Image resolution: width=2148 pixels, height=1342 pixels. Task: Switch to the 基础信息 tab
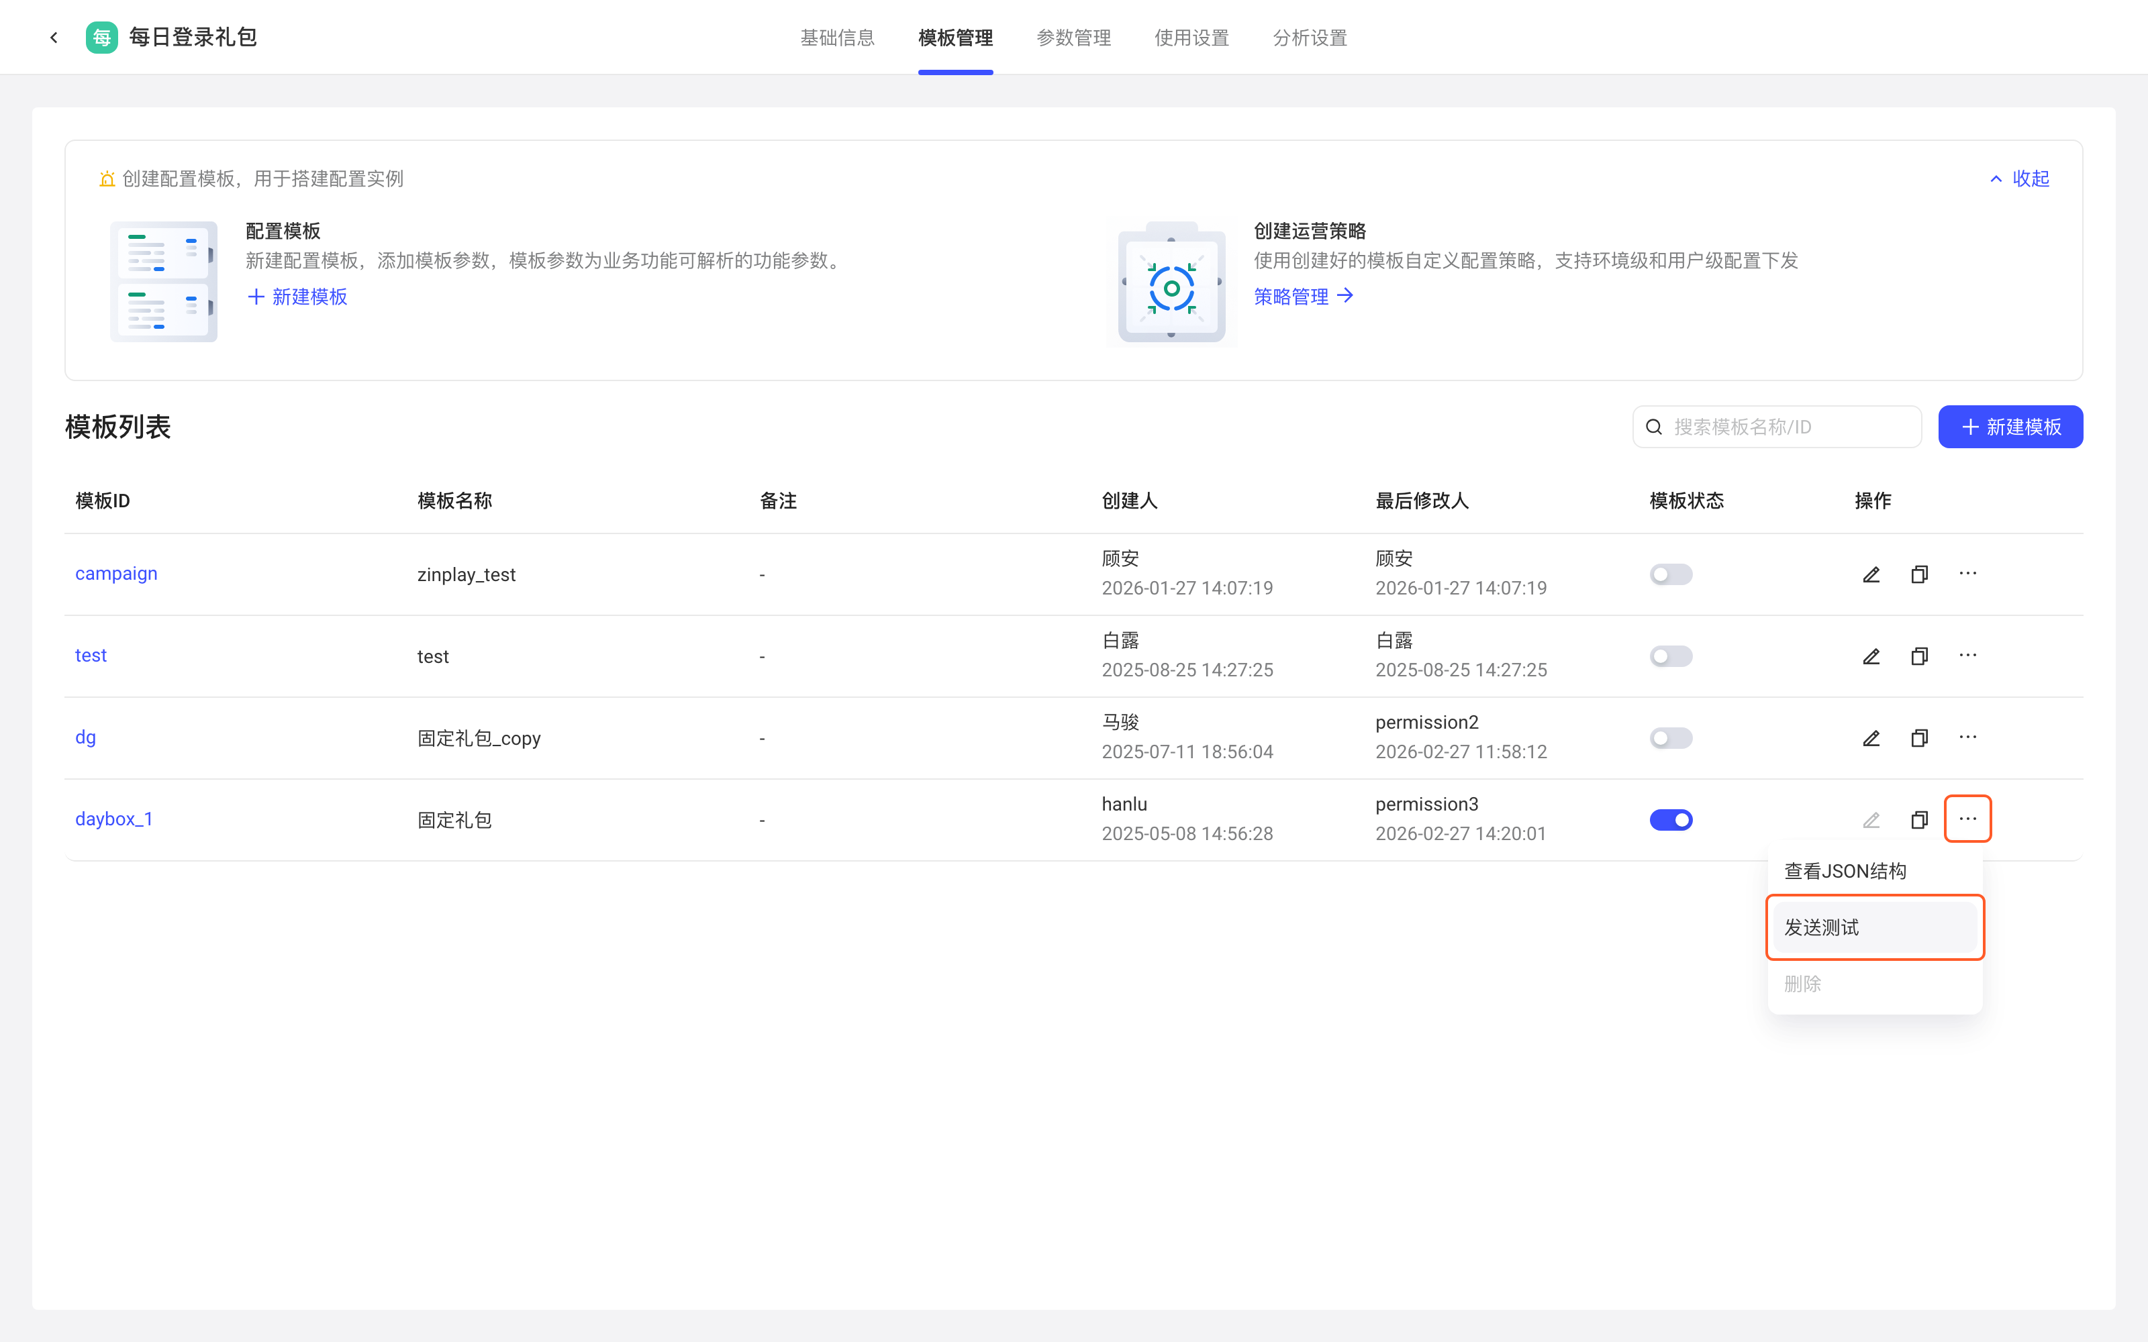click(x=837, y=38)
